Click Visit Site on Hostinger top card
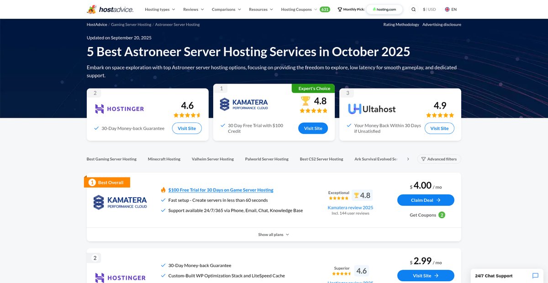 tap(187, 128)
